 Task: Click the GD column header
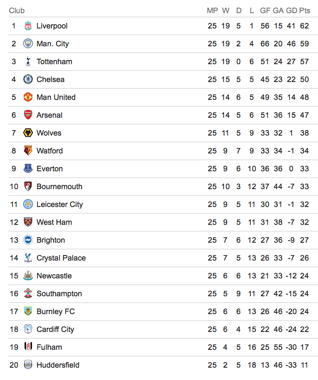(291, 11)
